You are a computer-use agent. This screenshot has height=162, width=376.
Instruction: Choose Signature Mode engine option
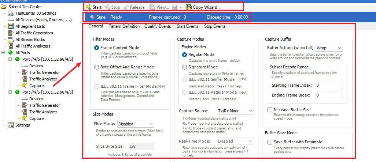pyautogui.click(x=184, y=67)
